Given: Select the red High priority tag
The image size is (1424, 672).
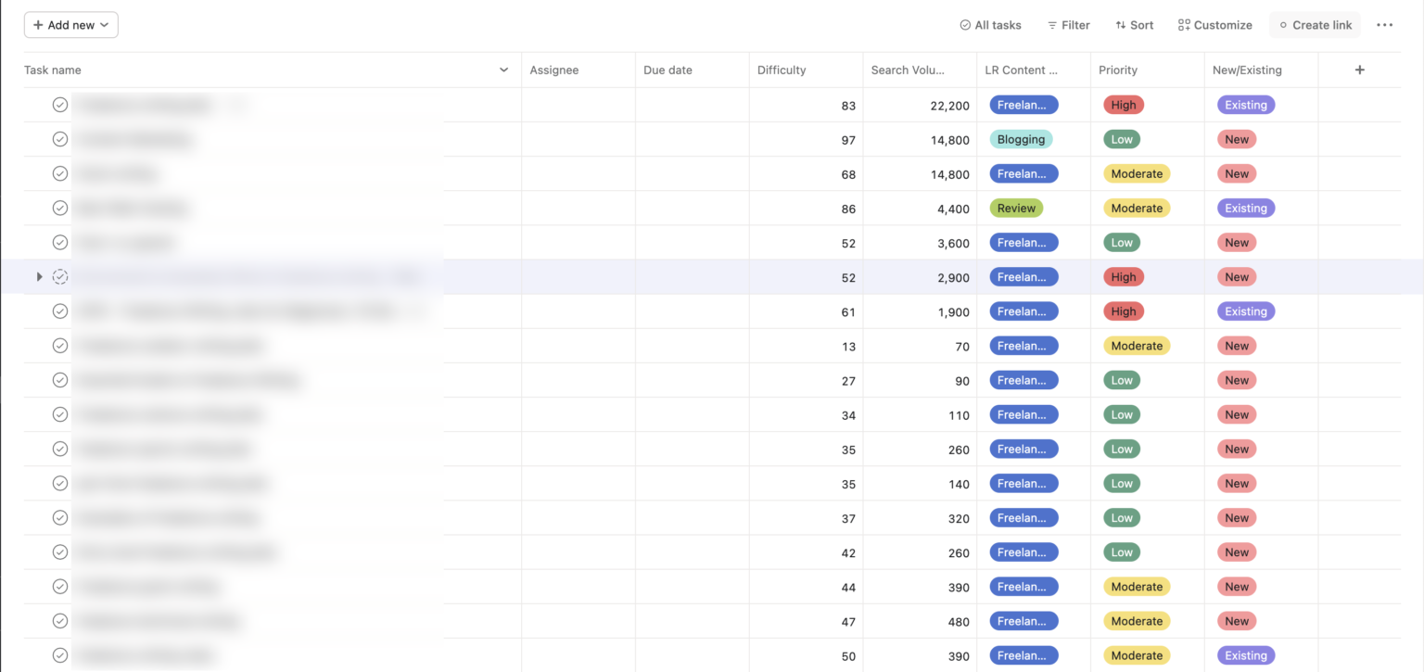Looking at the screenshot, I should pos(1123,104).
